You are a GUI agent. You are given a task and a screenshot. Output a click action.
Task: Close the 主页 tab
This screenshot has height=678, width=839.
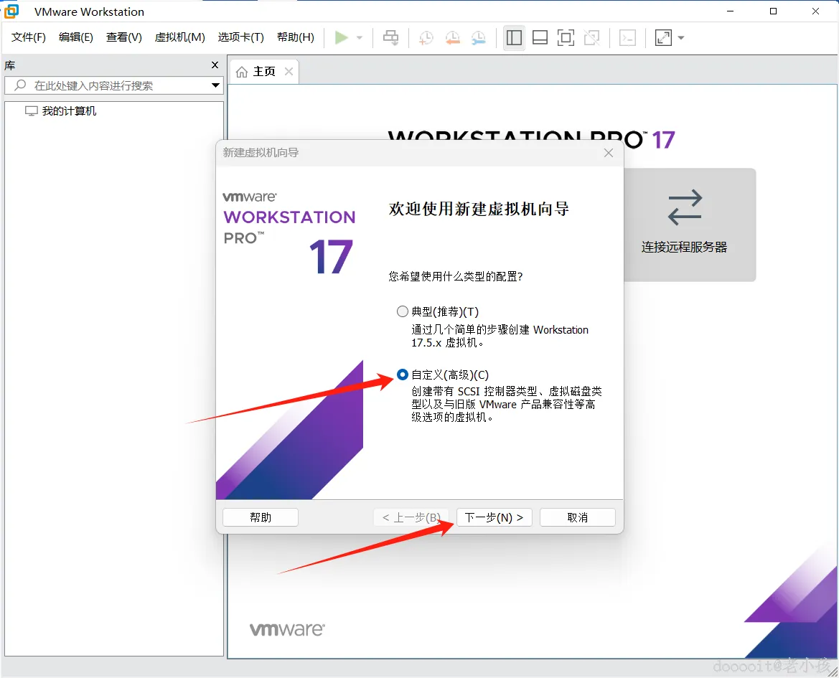click(289, 72)
